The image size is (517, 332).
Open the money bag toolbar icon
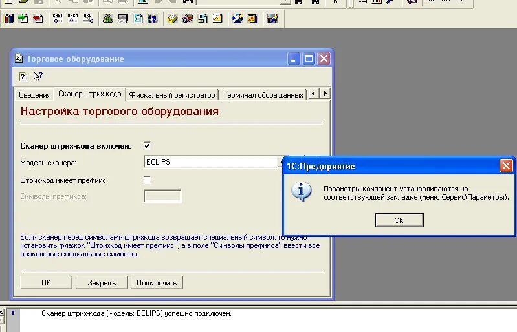pyautogui.click(x=107, y=19)
